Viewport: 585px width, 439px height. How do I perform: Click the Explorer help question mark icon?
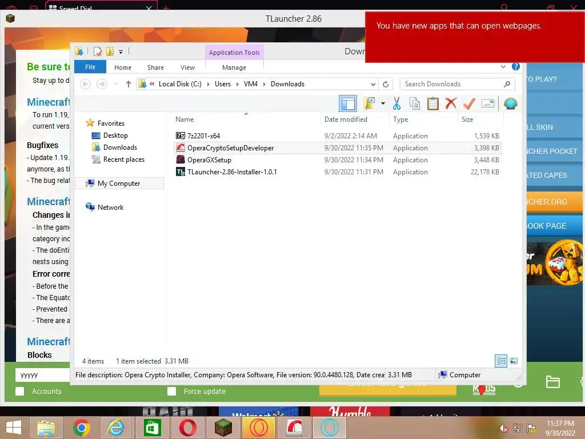click(x=516, y=66)
